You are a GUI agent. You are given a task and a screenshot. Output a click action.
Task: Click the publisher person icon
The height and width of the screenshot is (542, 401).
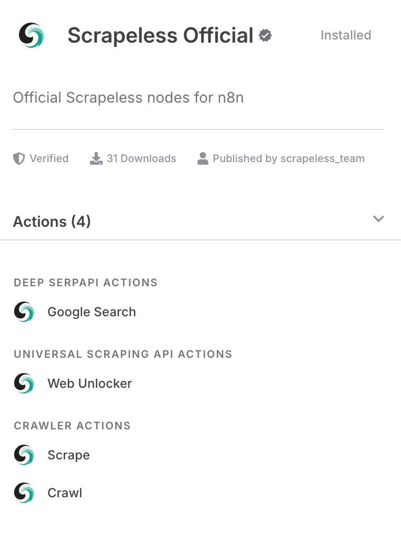coord(203,159)
